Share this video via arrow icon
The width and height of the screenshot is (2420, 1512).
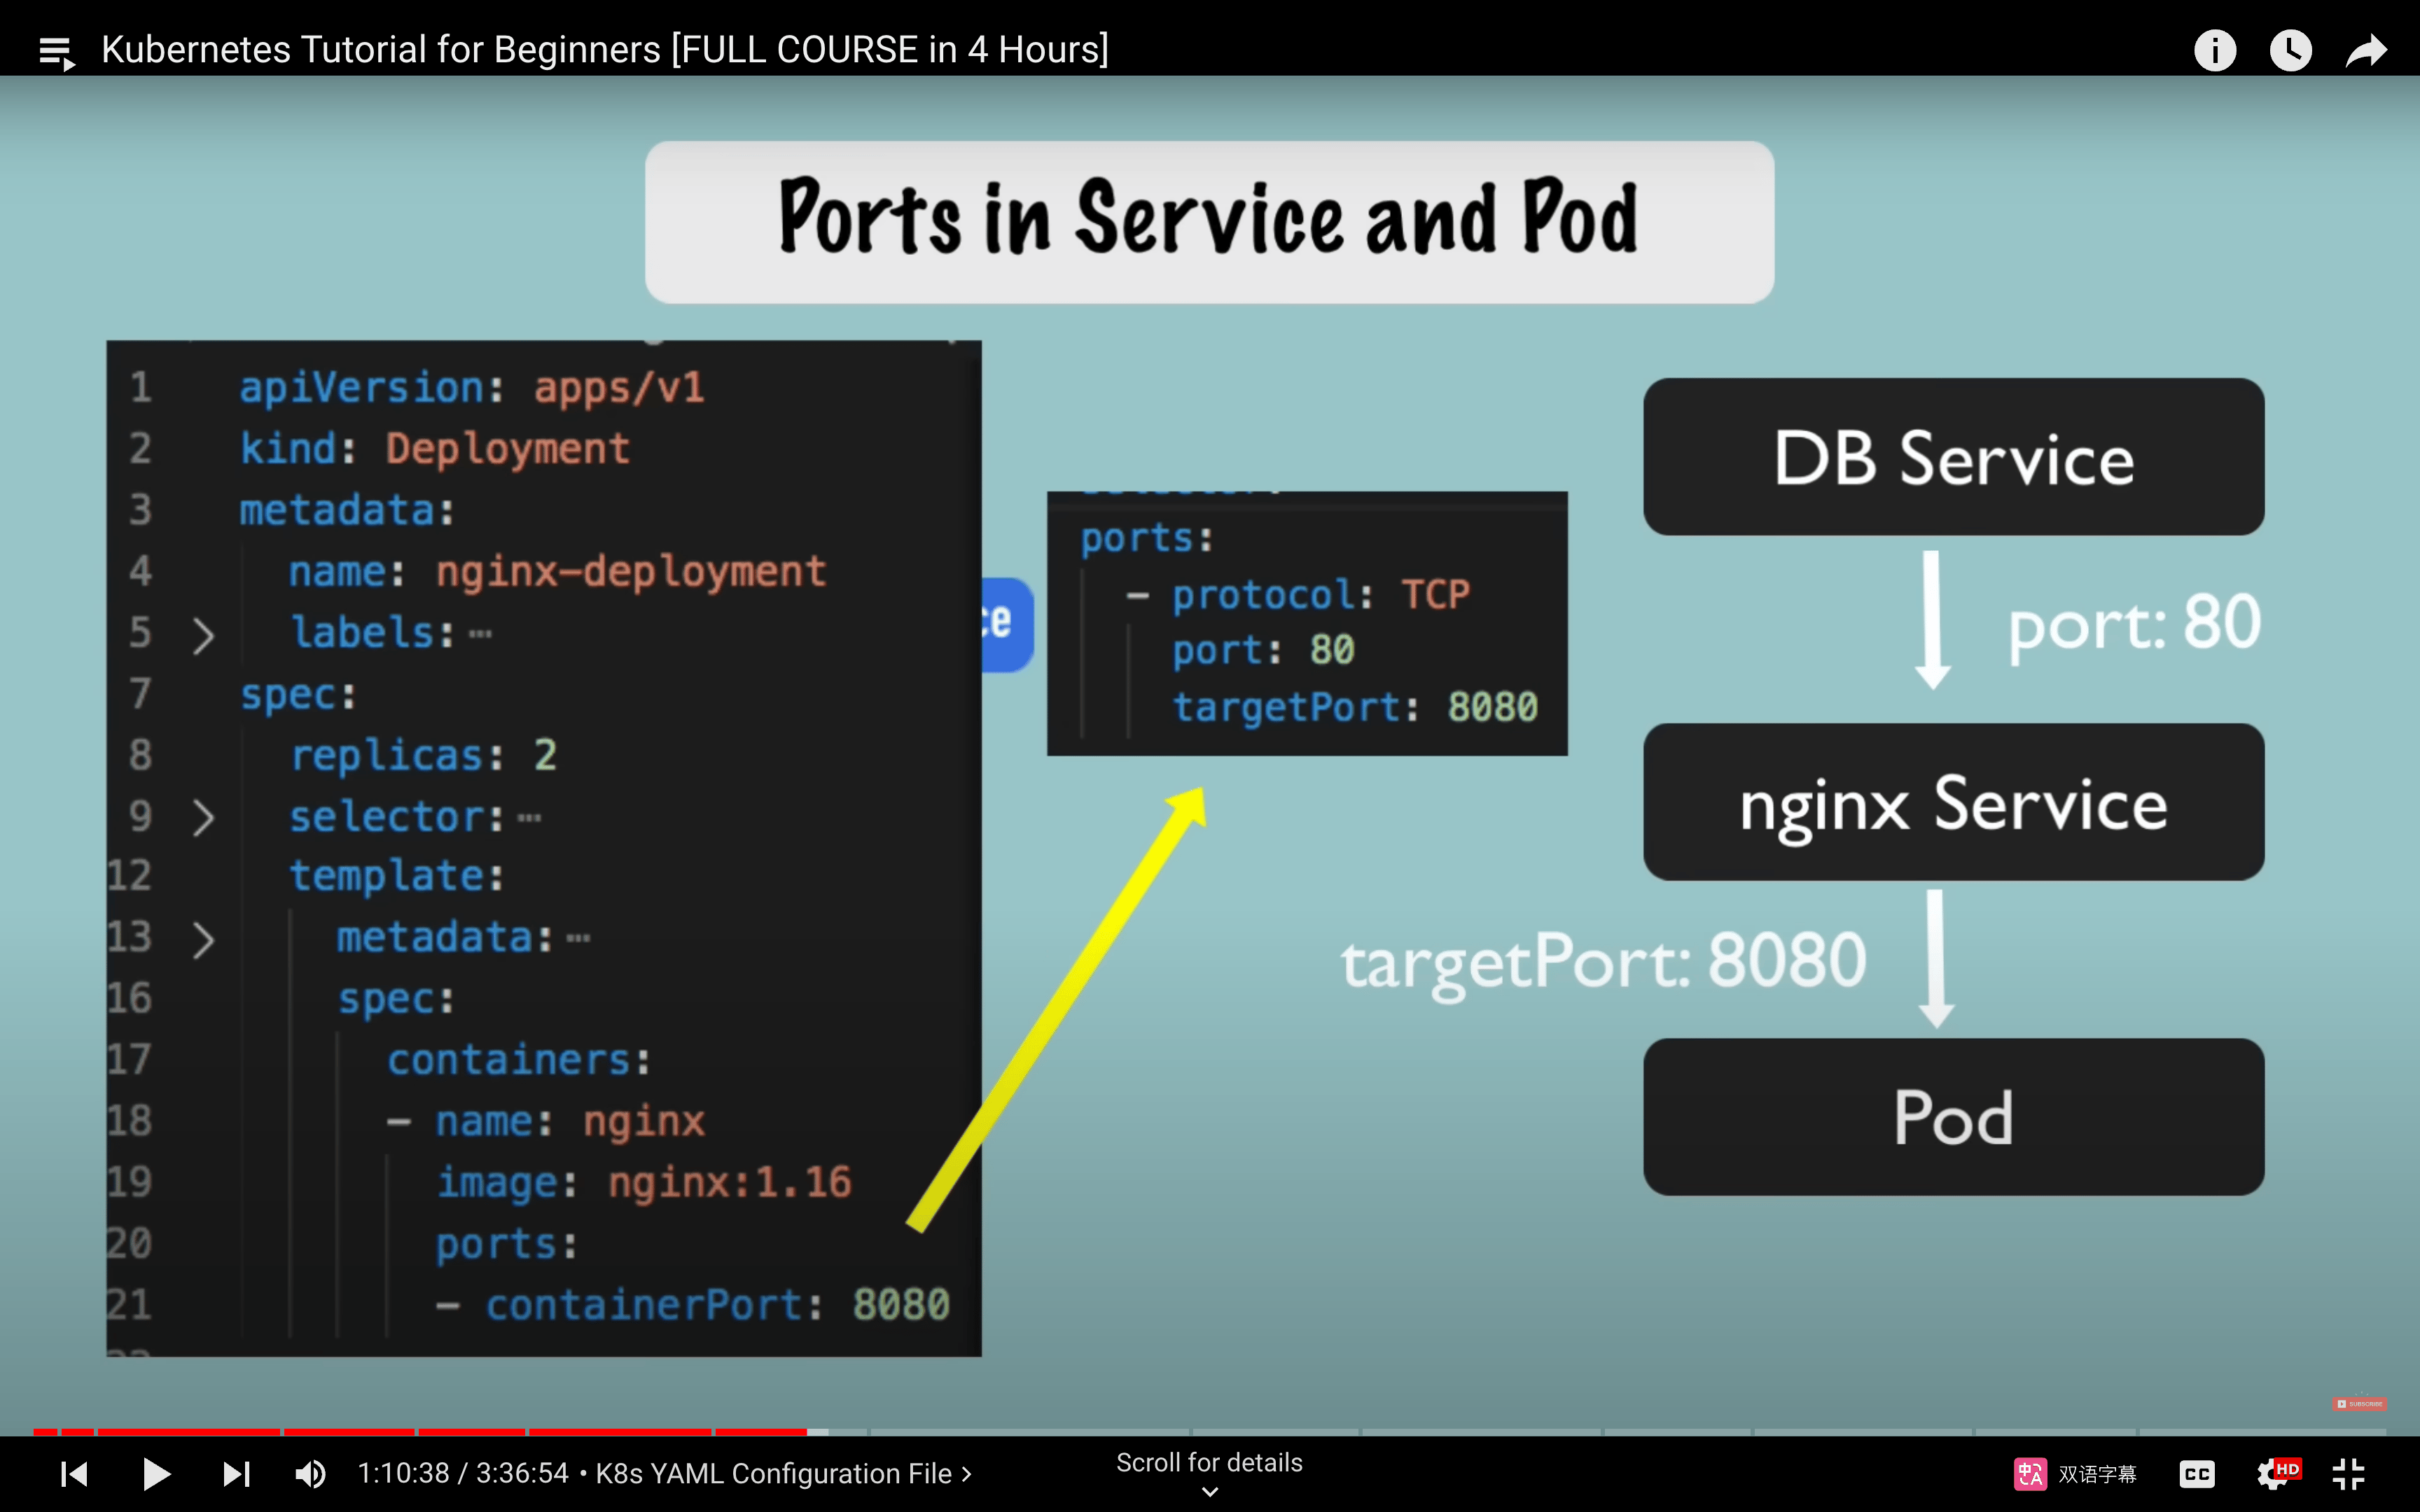[2366, 50]
